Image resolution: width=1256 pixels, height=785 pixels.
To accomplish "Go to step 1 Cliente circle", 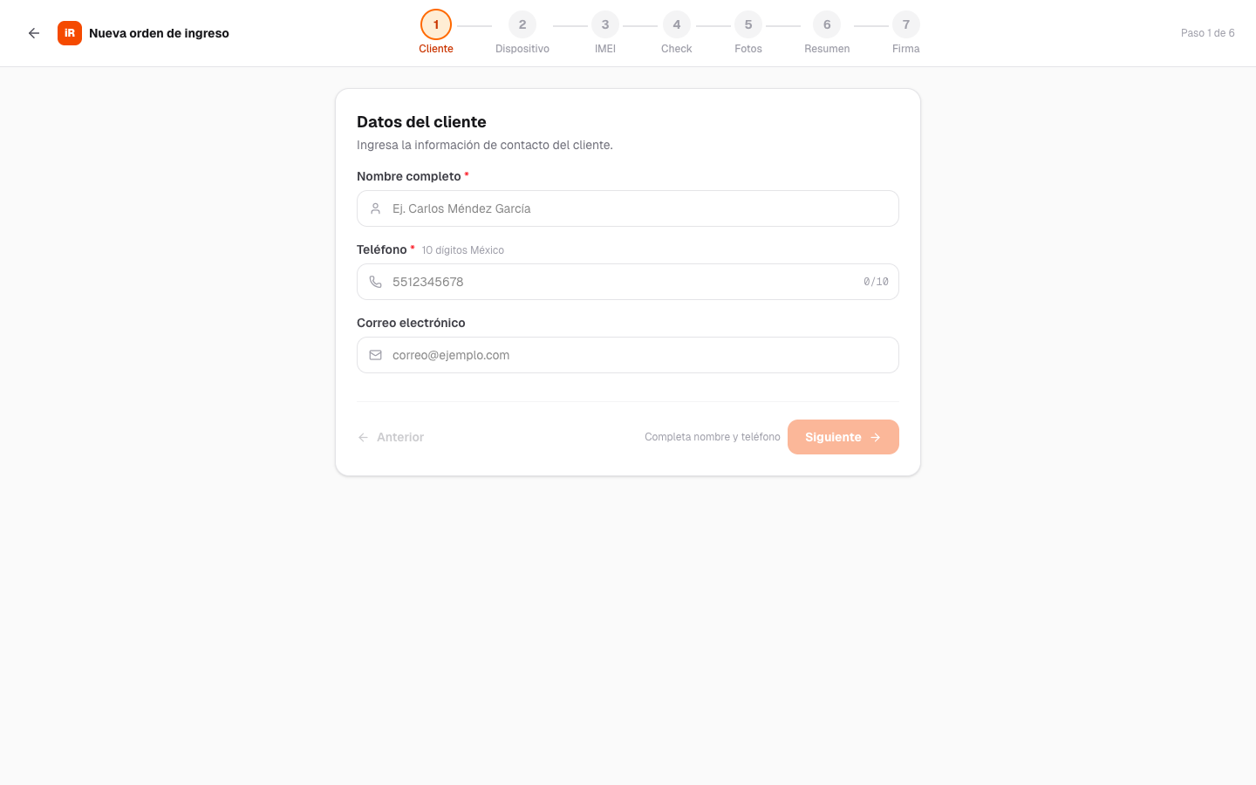I will (436, 25).
